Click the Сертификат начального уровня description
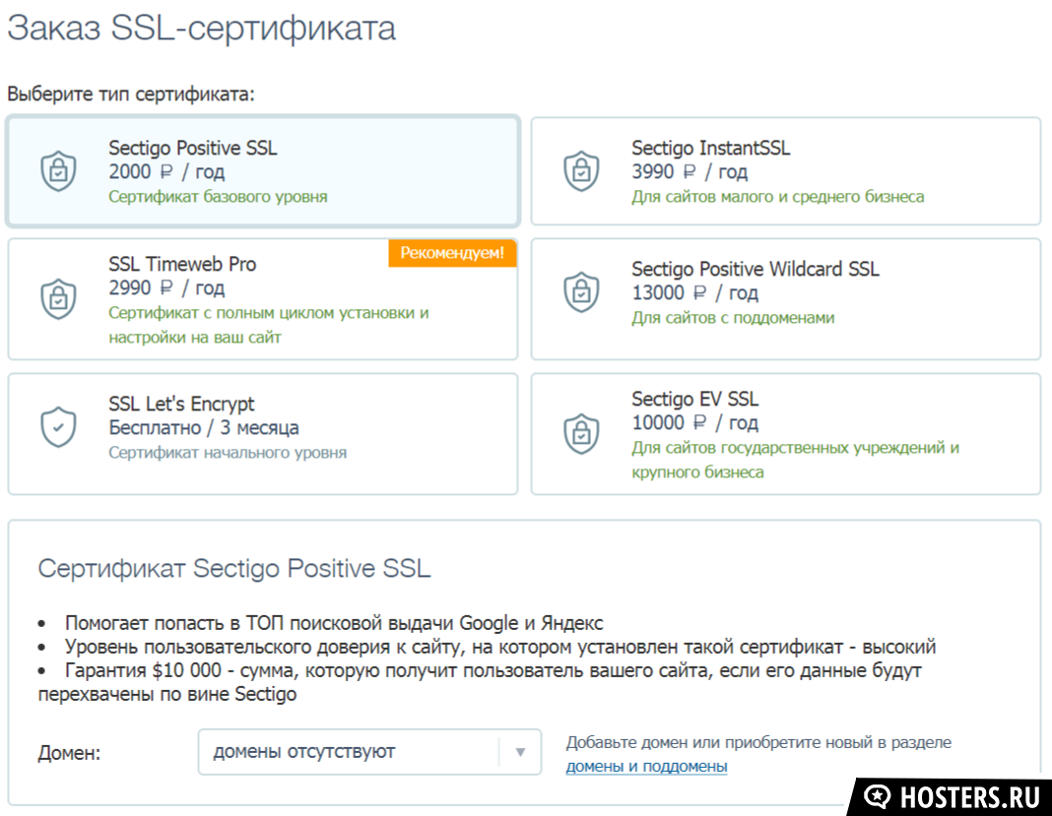 (228, 453)
